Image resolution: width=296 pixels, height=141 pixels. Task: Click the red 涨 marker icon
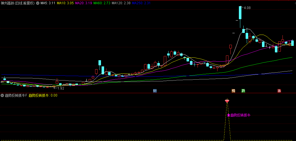(279, 91)
